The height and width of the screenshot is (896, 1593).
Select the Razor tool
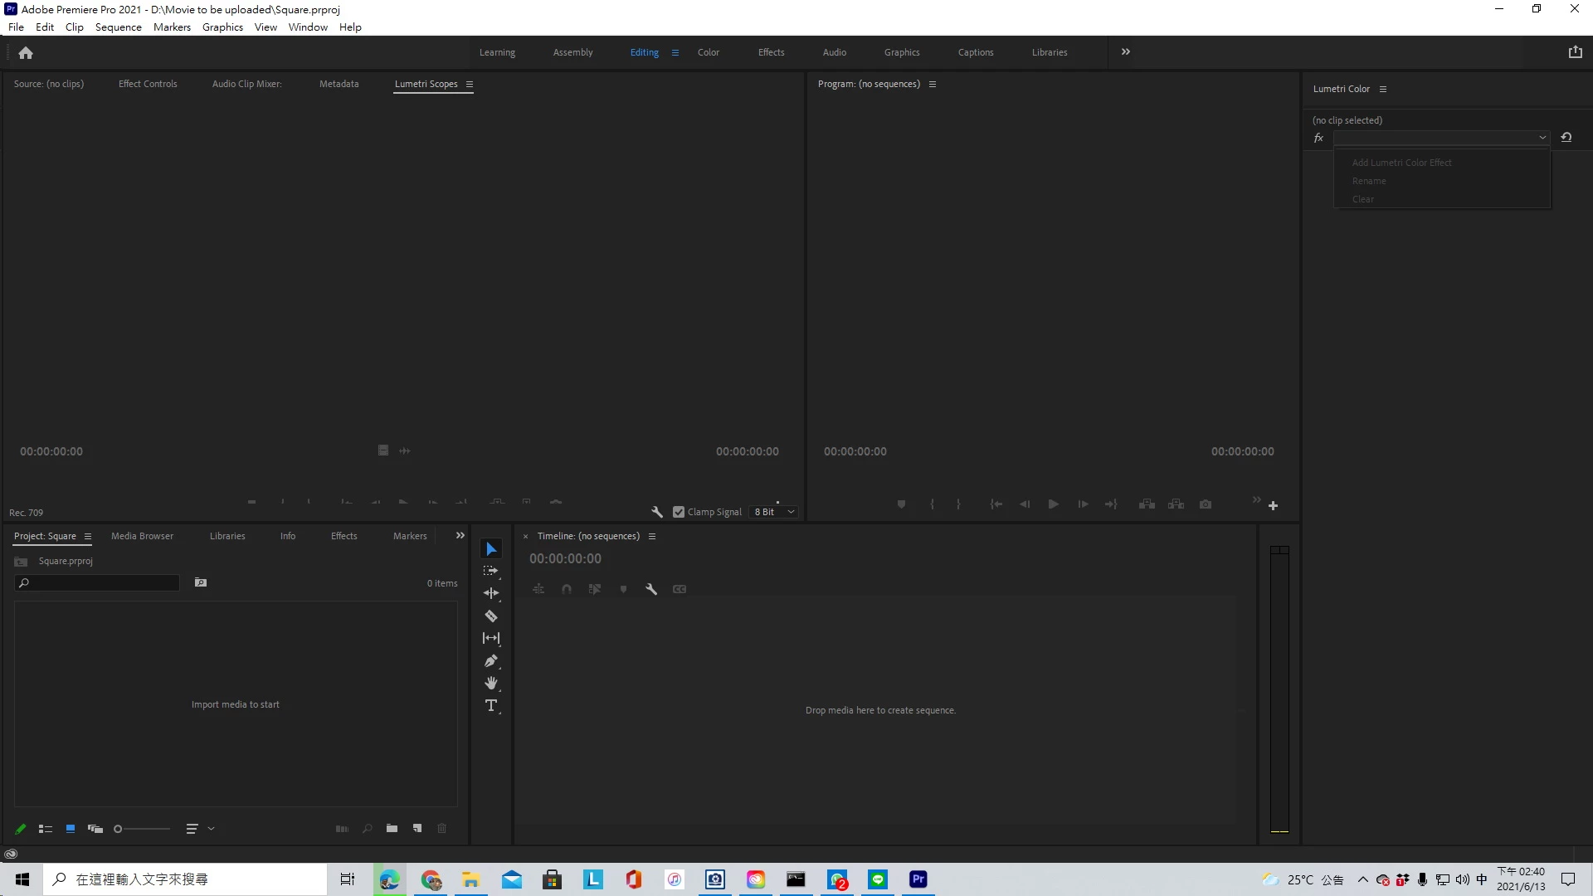coord(491,616)
